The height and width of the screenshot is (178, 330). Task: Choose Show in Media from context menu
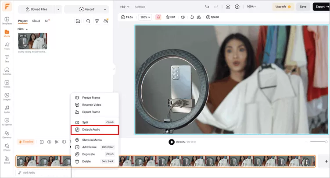[95, 140]
